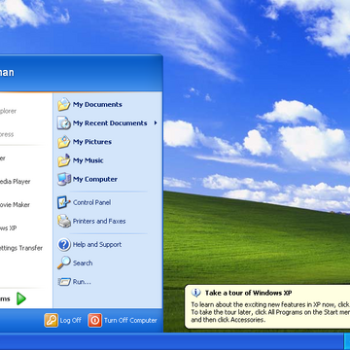
Task: Select the My Music menu entry
Action: coord(107,160)
